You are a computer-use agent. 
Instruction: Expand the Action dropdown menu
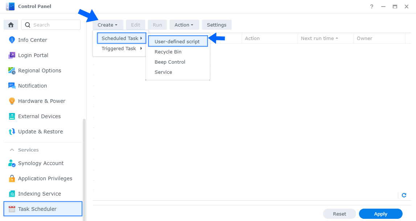coord(184,25)
